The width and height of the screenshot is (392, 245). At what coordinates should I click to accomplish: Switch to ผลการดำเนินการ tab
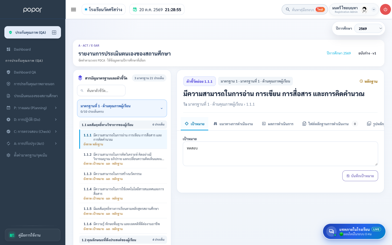[x=278, y=124]
